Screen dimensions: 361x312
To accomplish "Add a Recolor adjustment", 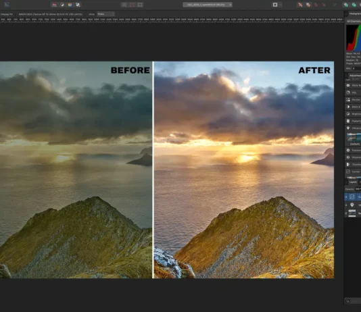I will (x=353, y=99).
